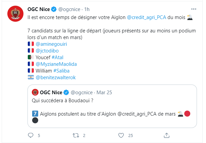Image resolution: width=206 pixels, height=143 pixels.
Task: Click the reply speech bubble icon
Action: click(30, 135)
